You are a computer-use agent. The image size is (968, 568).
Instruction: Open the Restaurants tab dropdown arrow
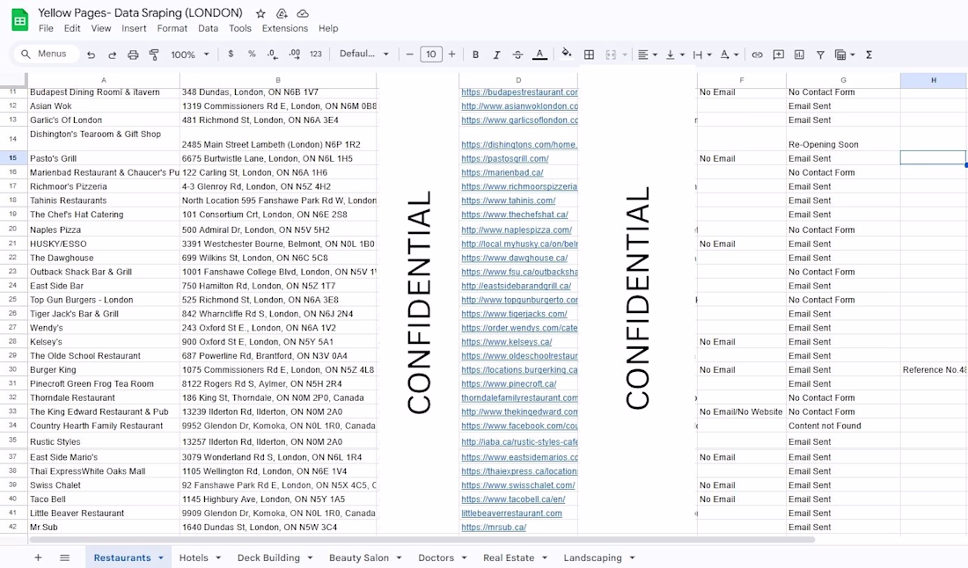point(161,557)
